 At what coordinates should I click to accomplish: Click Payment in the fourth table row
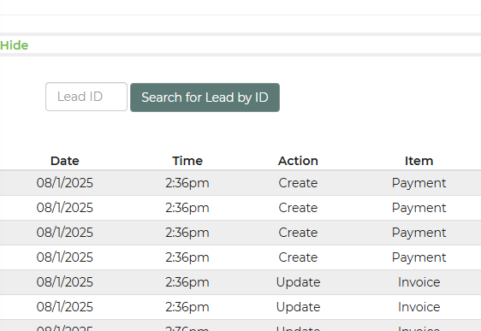(x=419, y=257)
